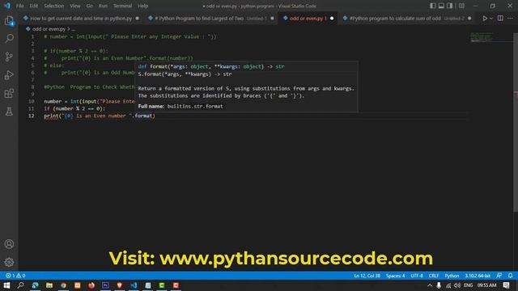Click the minimap code overview
The width and height of the screenshot is (518, 291).
482,37
